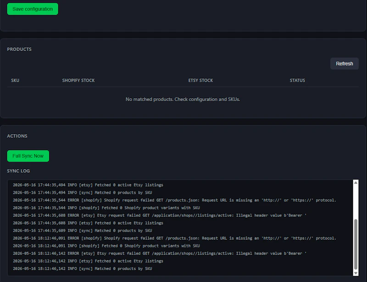Select the 18:12:46,091 Shopify ERROR log line
Image resolution: width=367 pixels, height=282 pixels.
pyautogui.click(x=174, y=238)
